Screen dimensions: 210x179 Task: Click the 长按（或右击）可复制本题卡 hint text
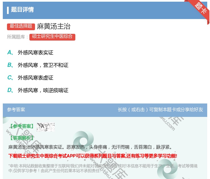click(160, 110)
